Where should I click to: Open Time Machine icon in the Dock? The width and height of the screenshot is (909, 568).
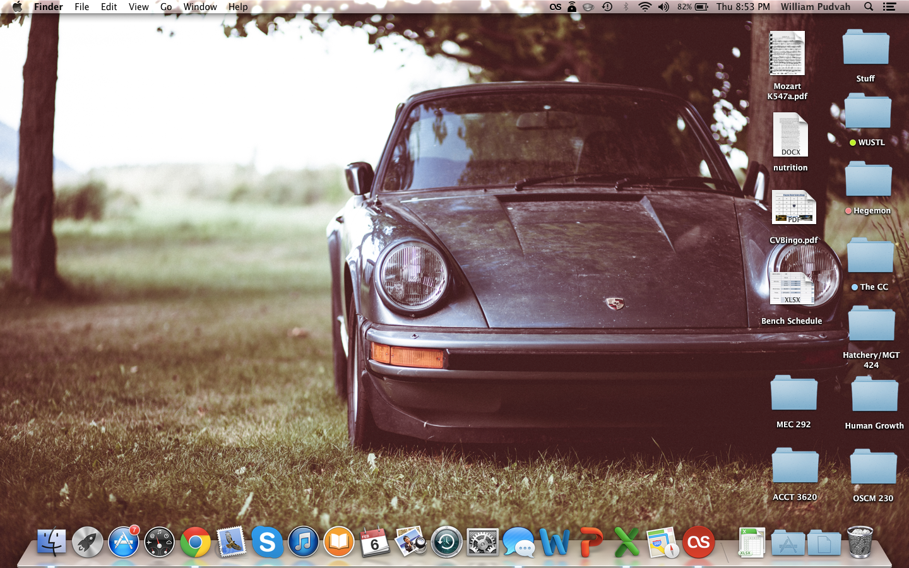[x=447, y=542]
